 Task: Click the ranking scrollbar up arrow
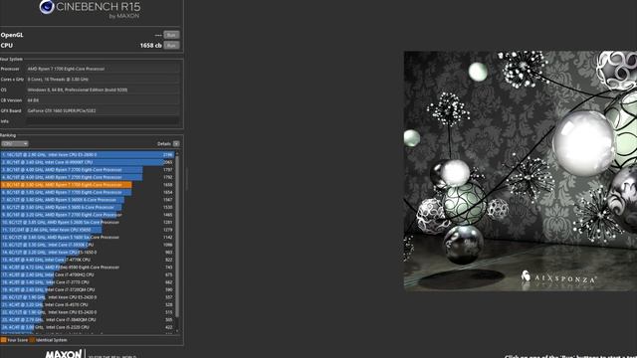coord(177,153)
